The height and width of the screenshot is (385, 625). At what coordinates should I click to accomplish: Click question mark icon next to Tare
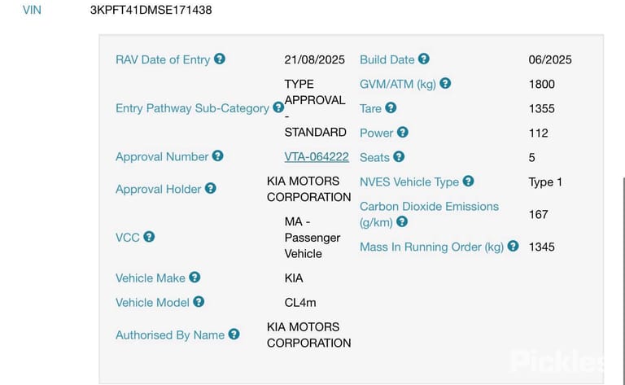point(391,107)
